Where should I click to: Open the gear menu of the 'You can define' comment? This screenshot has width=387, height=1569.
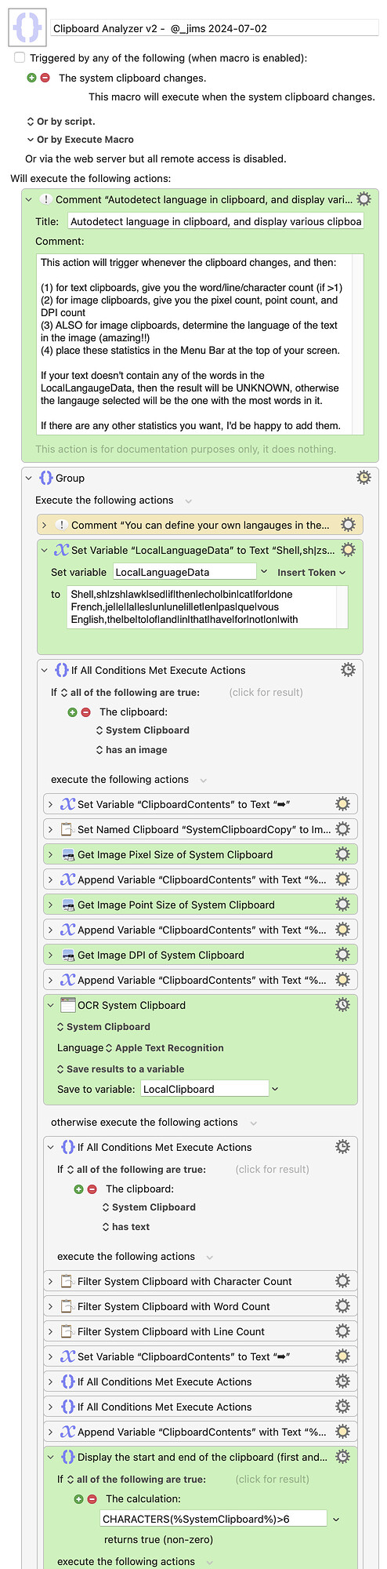pos(348,525)
